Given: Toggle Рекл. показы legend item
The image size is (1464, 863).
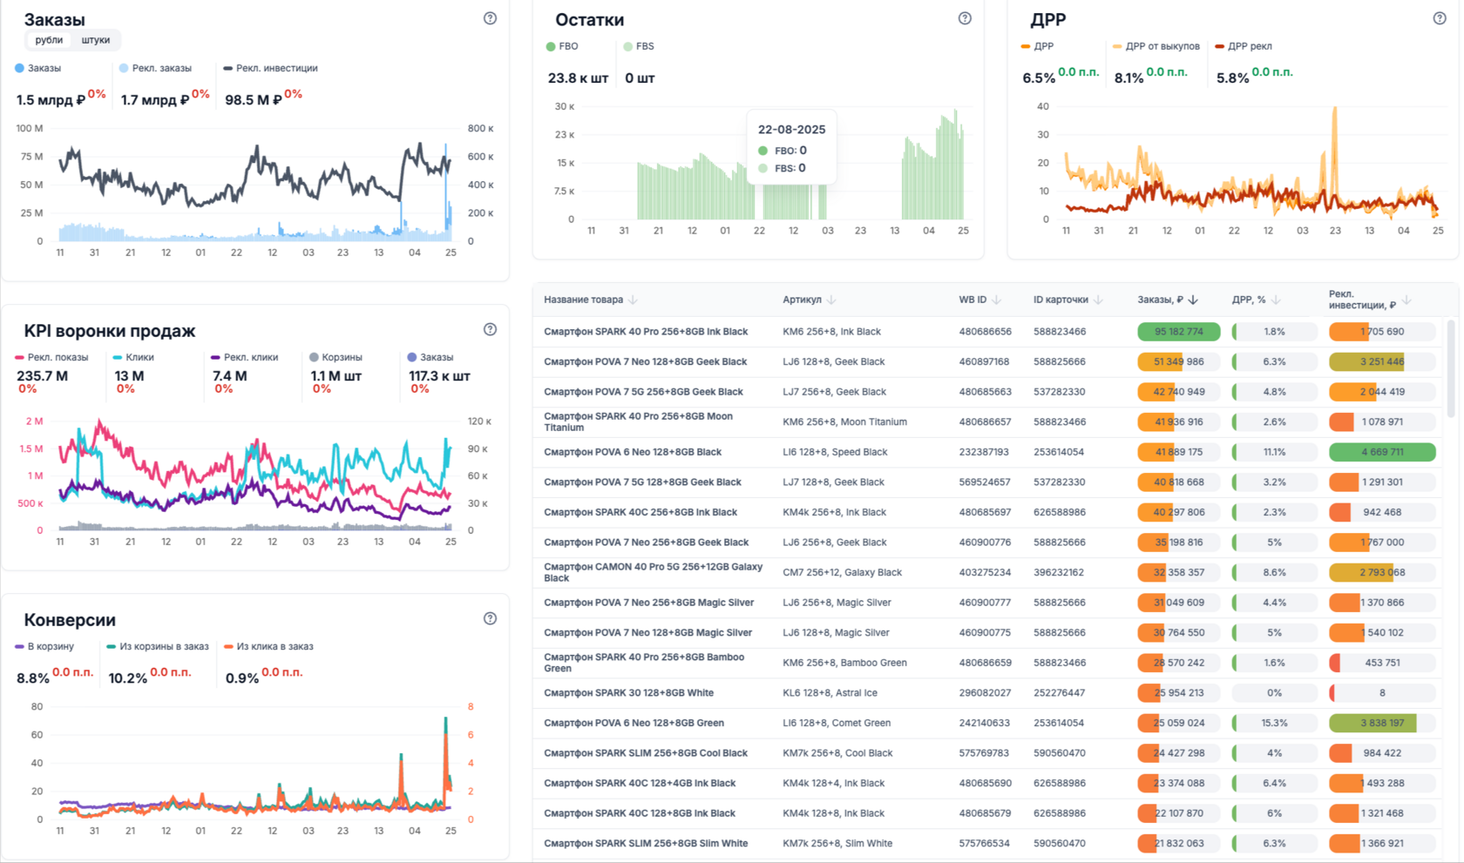Looking at the screenshot, I should coord(51,357).
